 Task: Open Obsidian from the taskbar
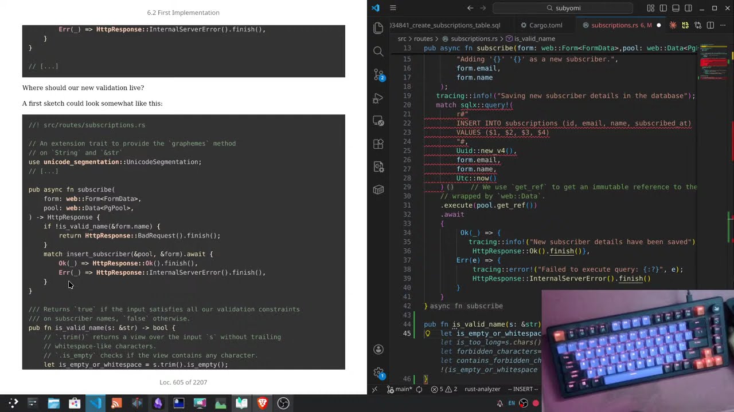pyautogui.click(x=158, y=403)
